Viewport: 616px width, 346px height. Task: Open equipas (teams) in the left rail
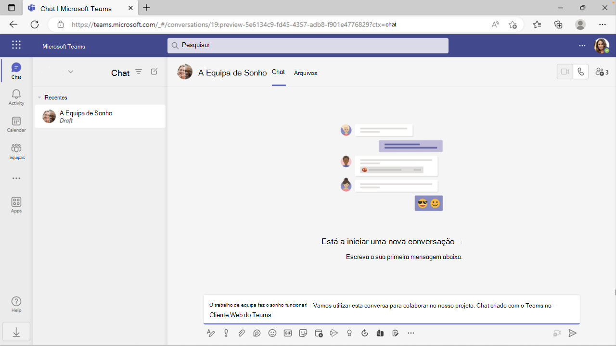[x=16, y=151]
